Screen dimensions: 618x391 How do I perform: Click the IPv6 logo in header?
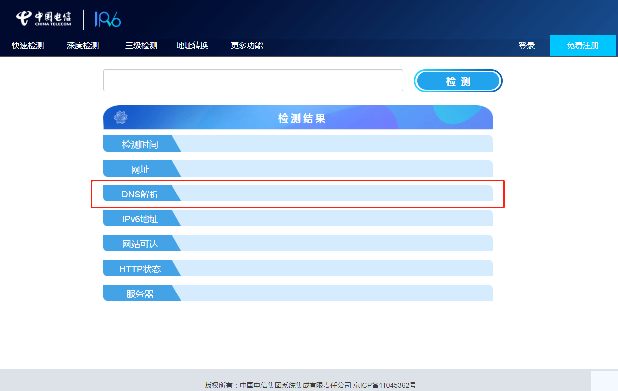pos(107,19)
